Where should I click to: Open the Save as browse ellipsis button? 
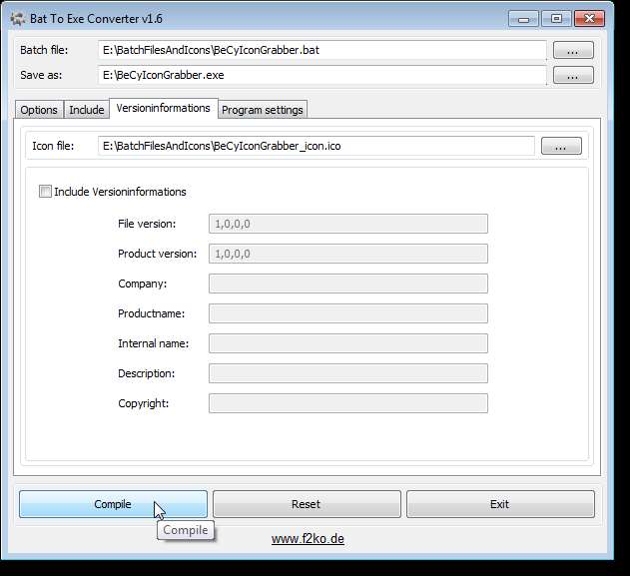coord(573,75)
